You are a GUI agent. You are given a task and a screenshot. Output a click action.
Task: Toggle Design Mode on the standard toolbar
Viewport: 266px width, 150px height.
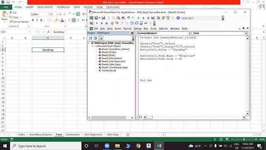153,18
